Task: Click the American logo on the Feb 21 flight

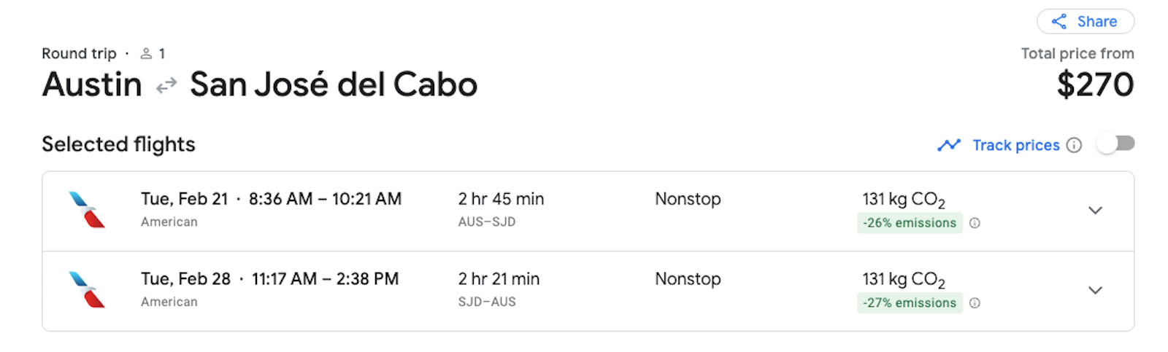Action: [x=87, y=210]
